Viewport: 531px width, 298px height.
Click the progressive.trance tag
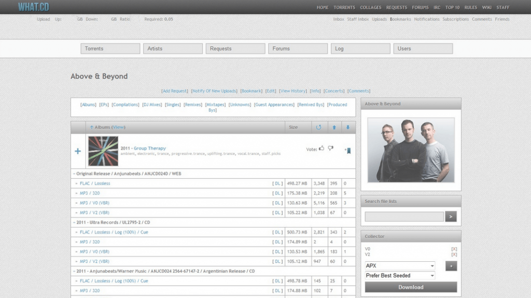click(188, 154)
